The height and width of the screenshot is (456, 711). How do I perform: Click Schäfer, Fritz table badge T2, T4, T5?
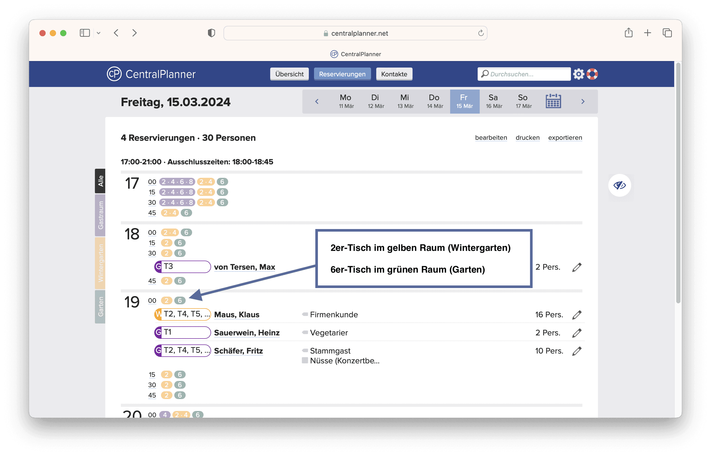(x=183, y=350)
